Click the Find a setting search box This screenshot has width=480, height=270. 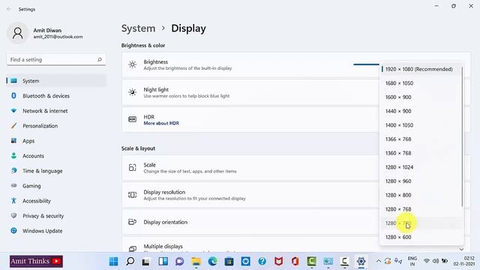56,60
